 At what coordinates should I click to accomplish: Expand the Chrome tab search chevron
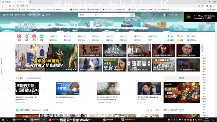[x=199, y=2]
